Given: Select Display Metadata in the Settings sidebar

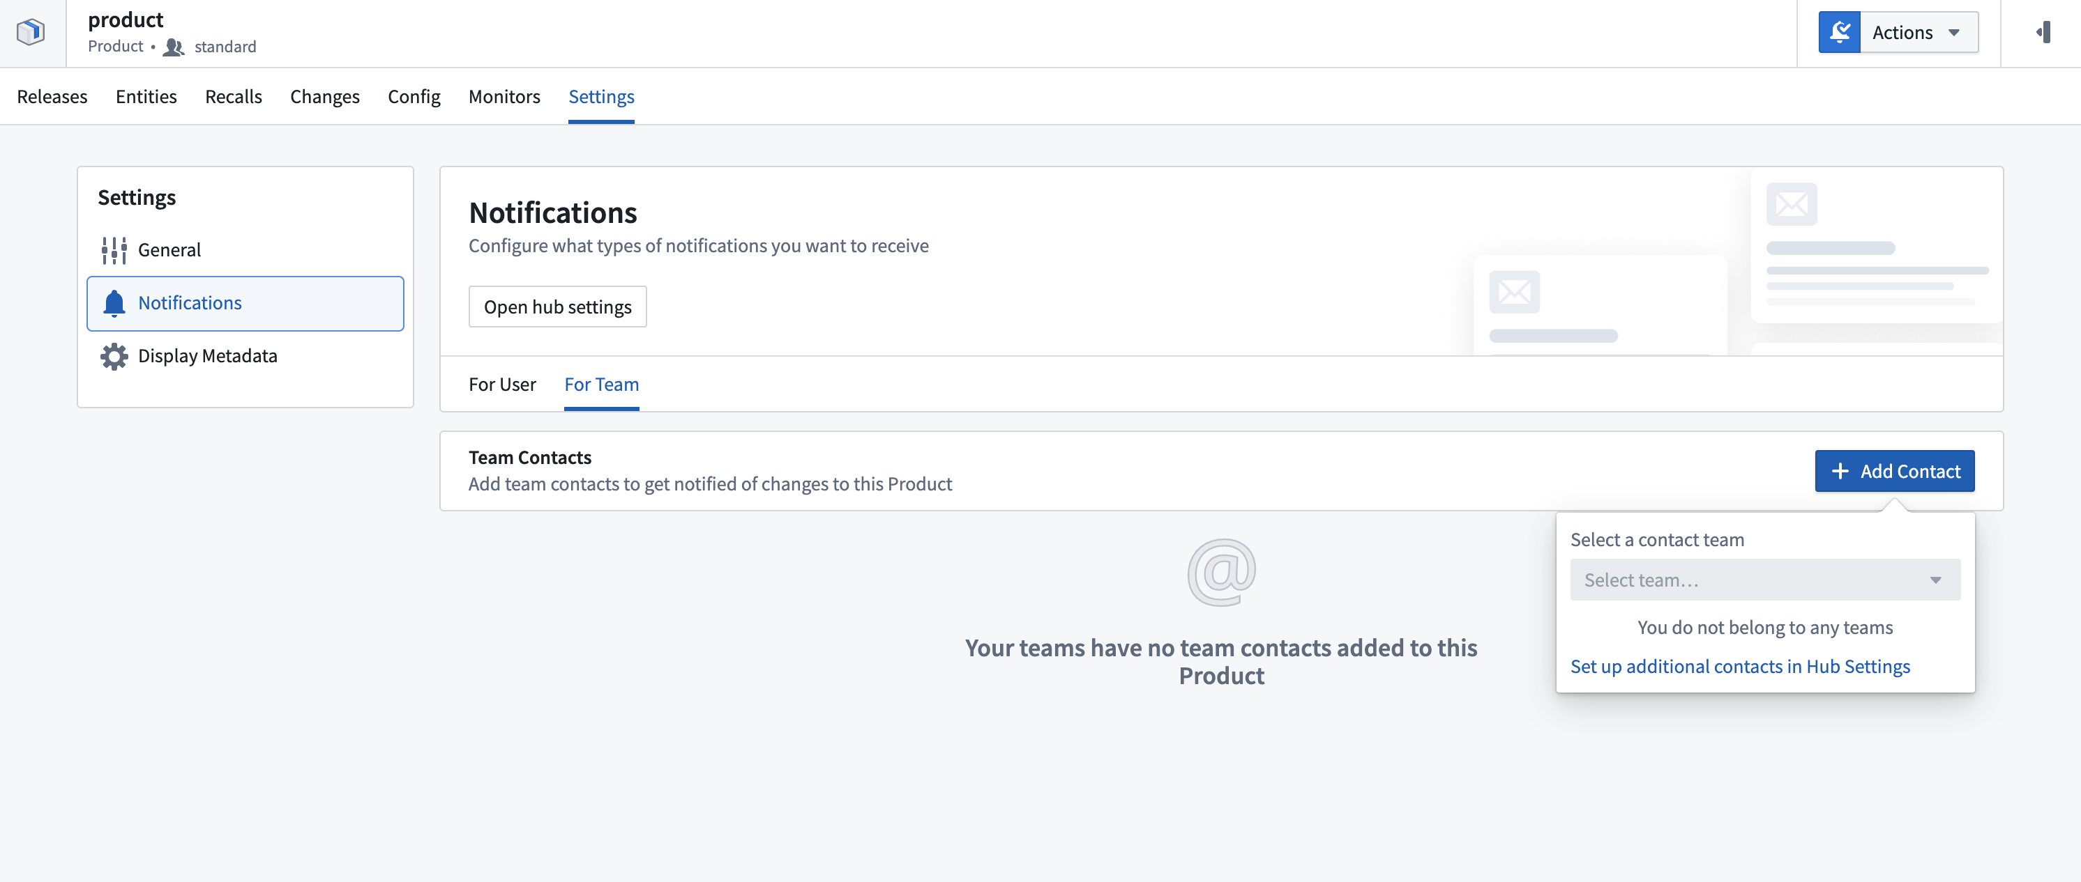Looking at the screenshot, I should 207,357.
